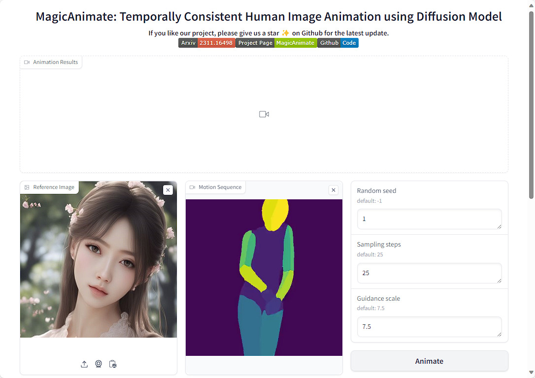Open the Arxiv badge link
Screen dimensions: 535x378
(x=188, y=43)
